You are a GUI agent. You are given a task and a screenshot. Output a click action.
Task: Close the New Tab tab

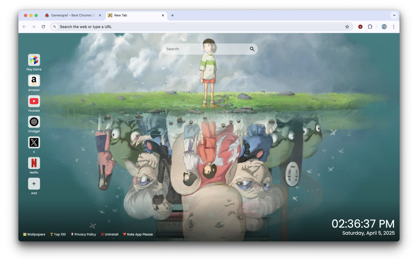pos(163,15)
